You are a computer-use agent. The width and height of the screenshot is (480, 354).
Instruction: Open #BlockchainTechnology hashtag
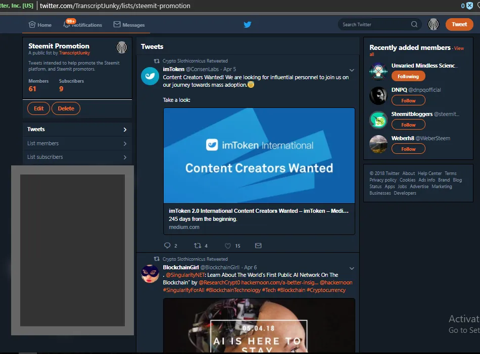tap(233, 290)
